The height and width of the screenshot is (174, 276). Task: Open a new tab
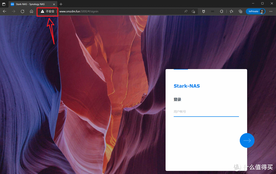tap(61, 4)
